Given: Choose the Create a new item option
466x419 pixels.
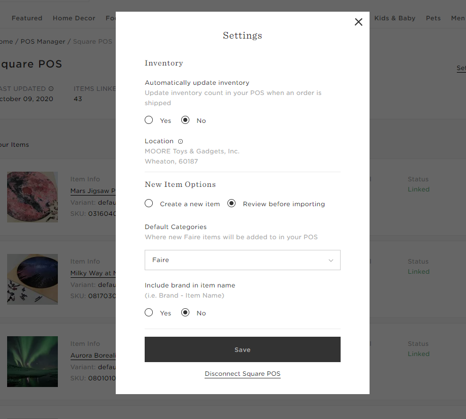Looking at the screenshot, I should [149, 204].
